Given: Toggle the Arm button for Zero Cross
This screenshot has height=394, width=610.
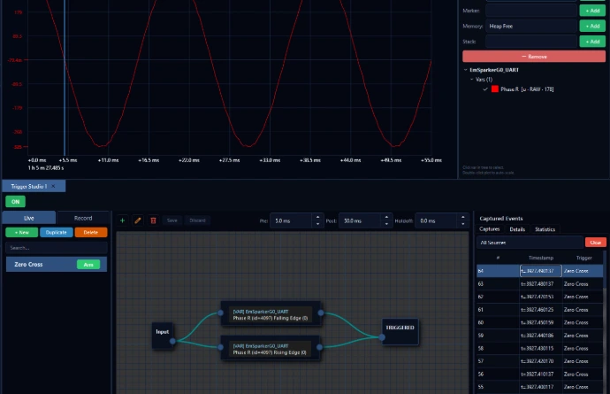Looking at the screenshot, I should (x=88, y=265).
